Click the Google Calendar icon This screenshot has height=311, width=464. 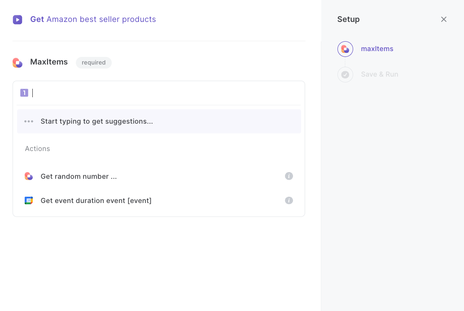29,200
